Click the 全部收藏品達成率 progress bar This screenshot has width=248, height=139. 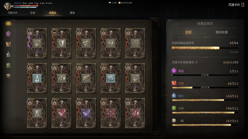pos(205,48)
